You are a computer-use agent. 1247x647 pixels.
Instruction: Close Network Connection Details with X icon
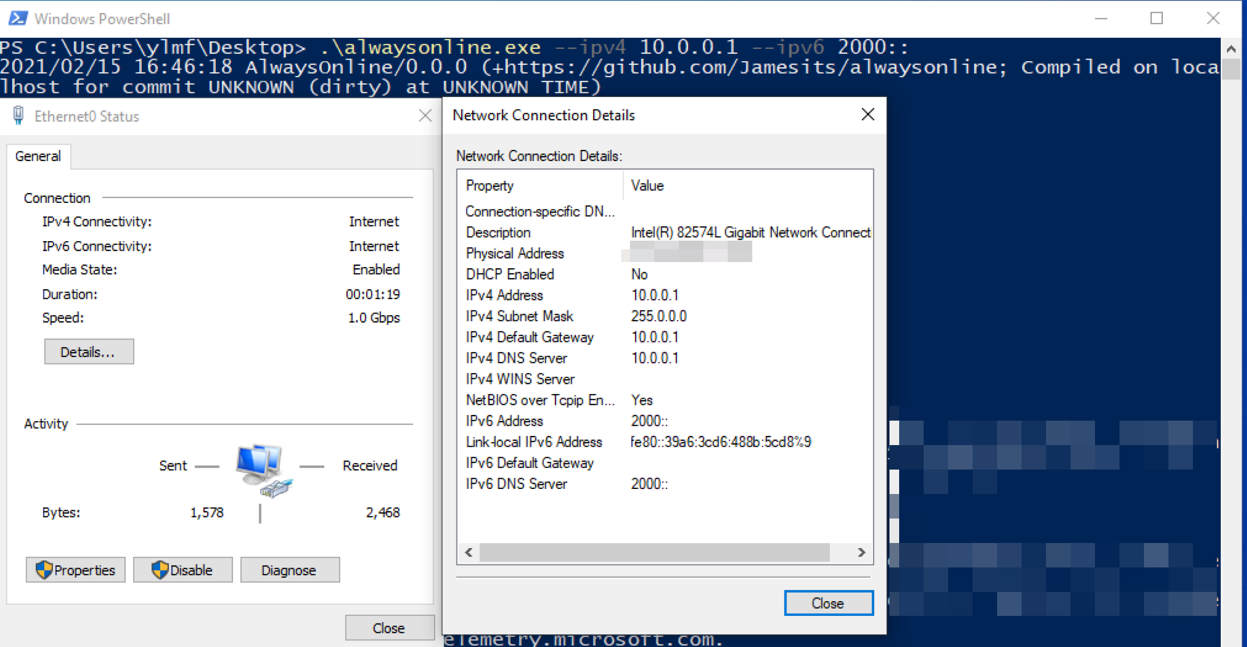868,115
